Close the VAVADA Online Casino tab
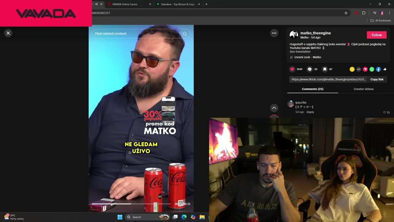 pos(150,4)
